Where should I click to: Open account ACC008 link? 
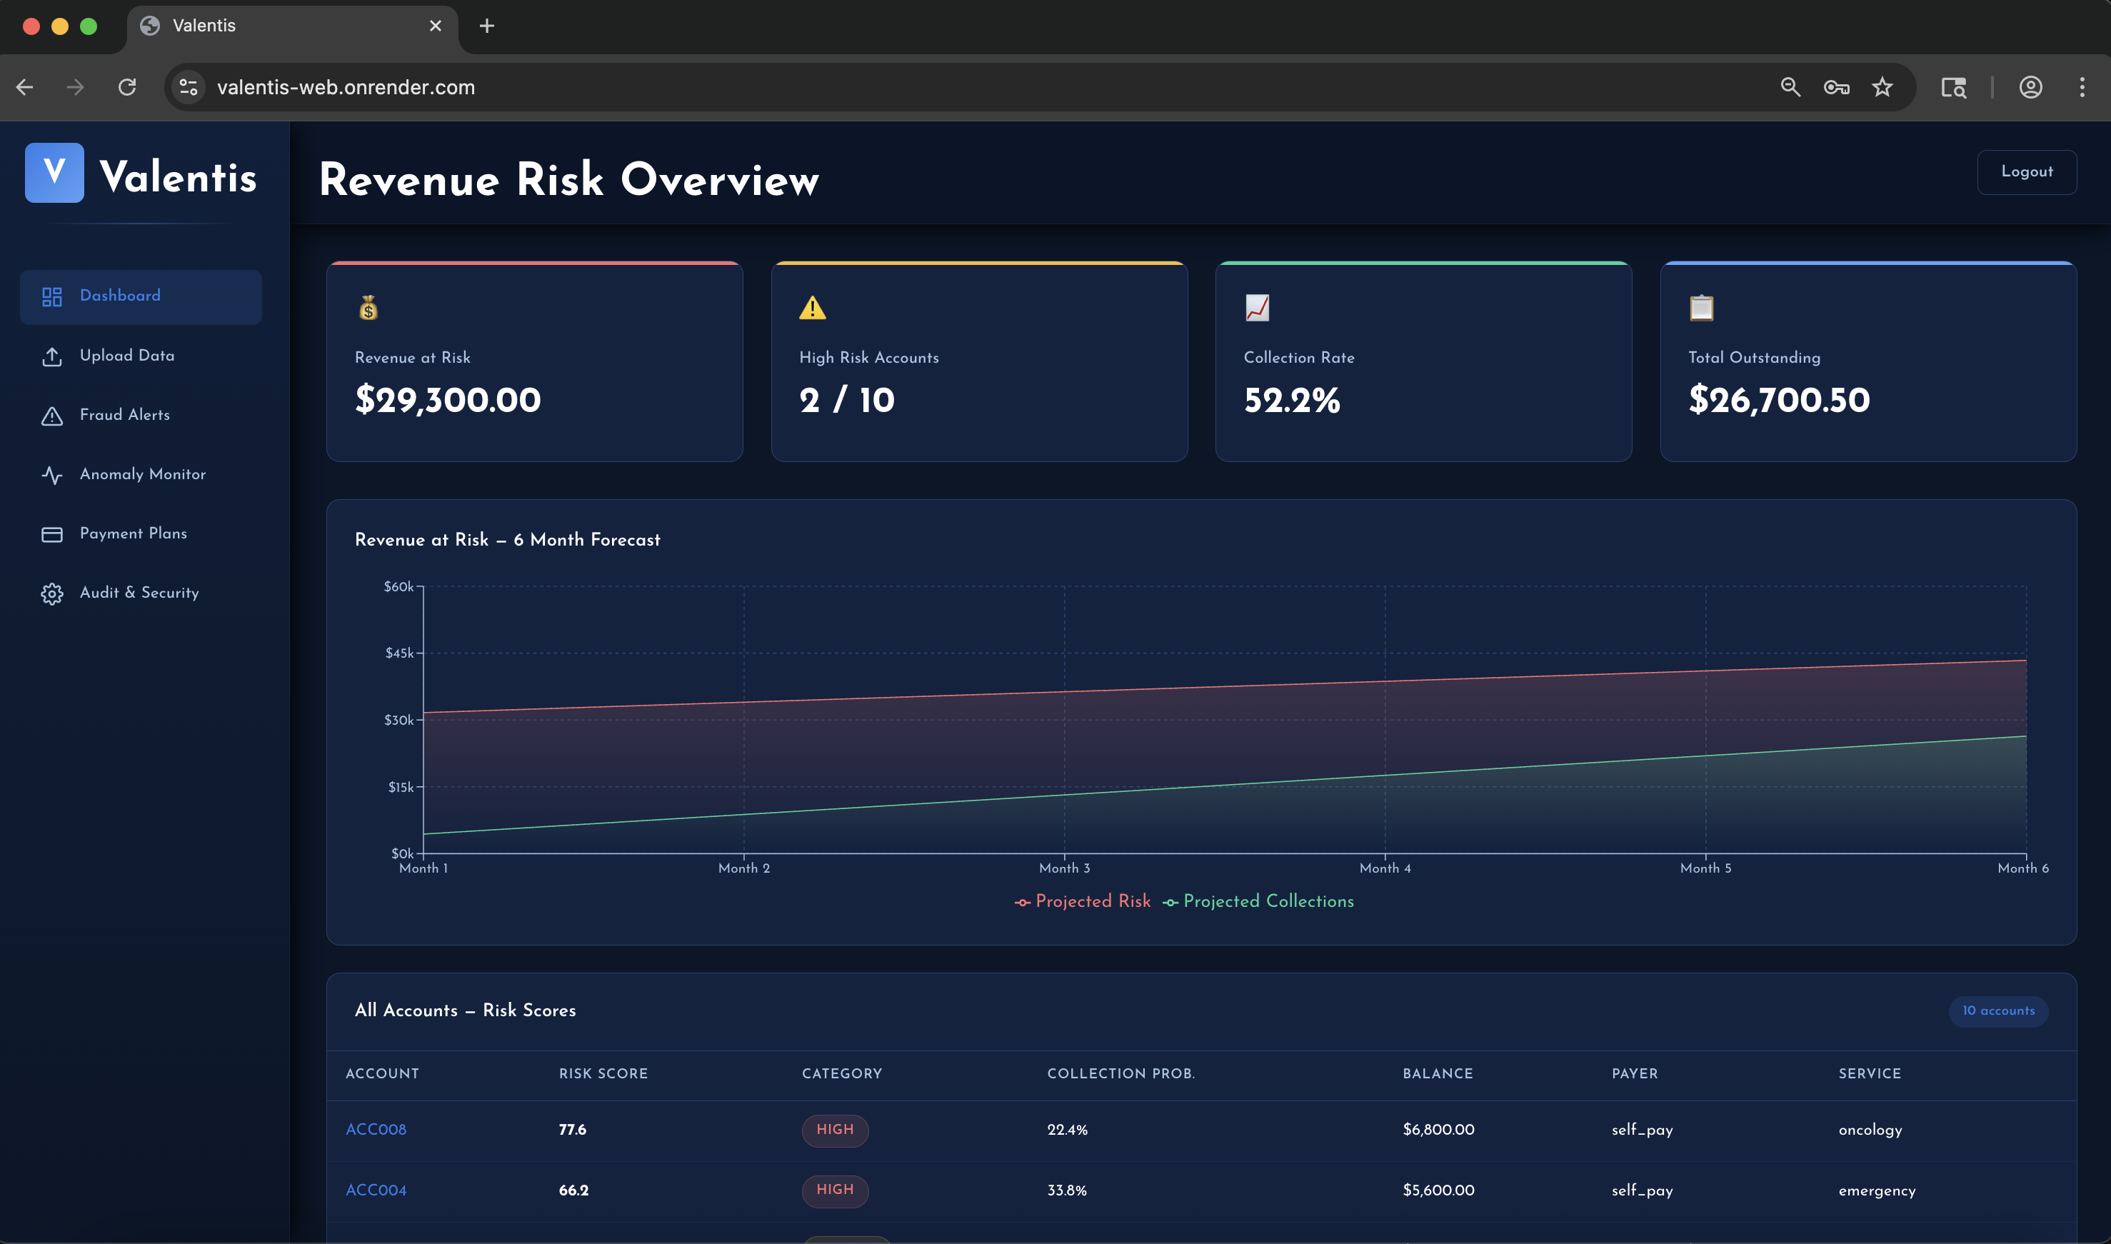(376, 1129)
